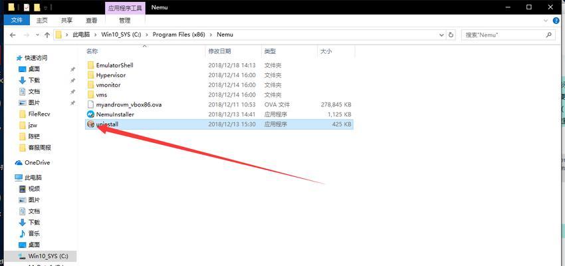Open pinned 图片 under quick access

[34, 102]
